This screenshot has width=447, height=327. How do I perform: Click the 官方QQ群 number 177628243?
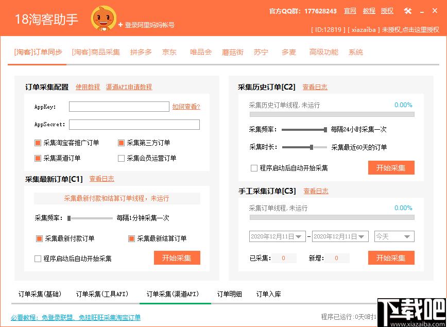(320, 11)
